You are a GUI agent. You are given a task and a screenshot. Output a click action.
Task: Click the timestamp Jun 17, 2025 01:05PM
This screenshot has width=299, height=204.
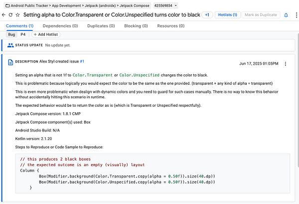click(x=259, y=63)
